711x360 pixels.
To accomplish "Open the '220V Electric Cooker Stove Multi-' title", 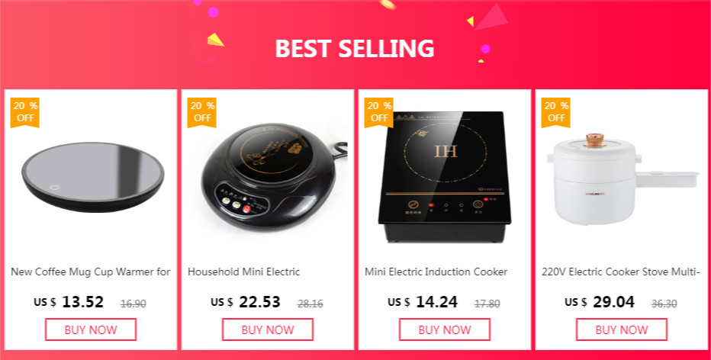I will point(621,272).
